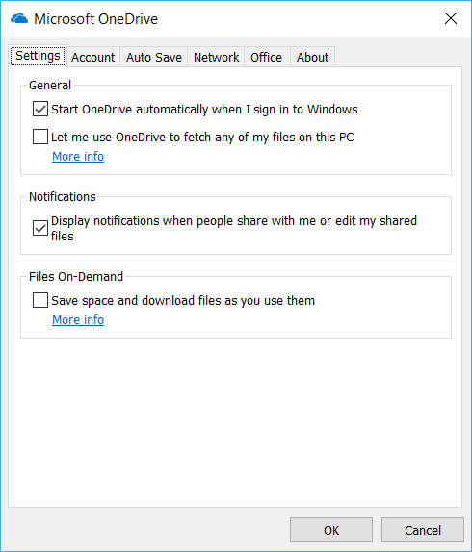Click the OneDrive cloud icon in title bar
This screenshot has width=472, height=552.
pyautogui.click(x=19, y=18)
